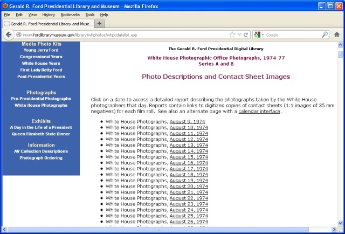The height and width of the screenshot is (234, 345).
Task: Click the browser Back arrow button
Action: click(x=9, y=35)
